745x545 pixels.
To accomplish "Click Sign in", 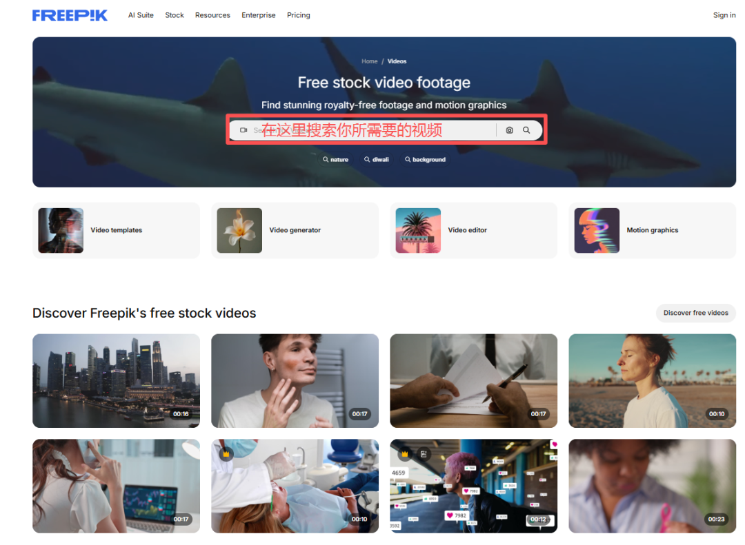I will click(x=724, y=15).
